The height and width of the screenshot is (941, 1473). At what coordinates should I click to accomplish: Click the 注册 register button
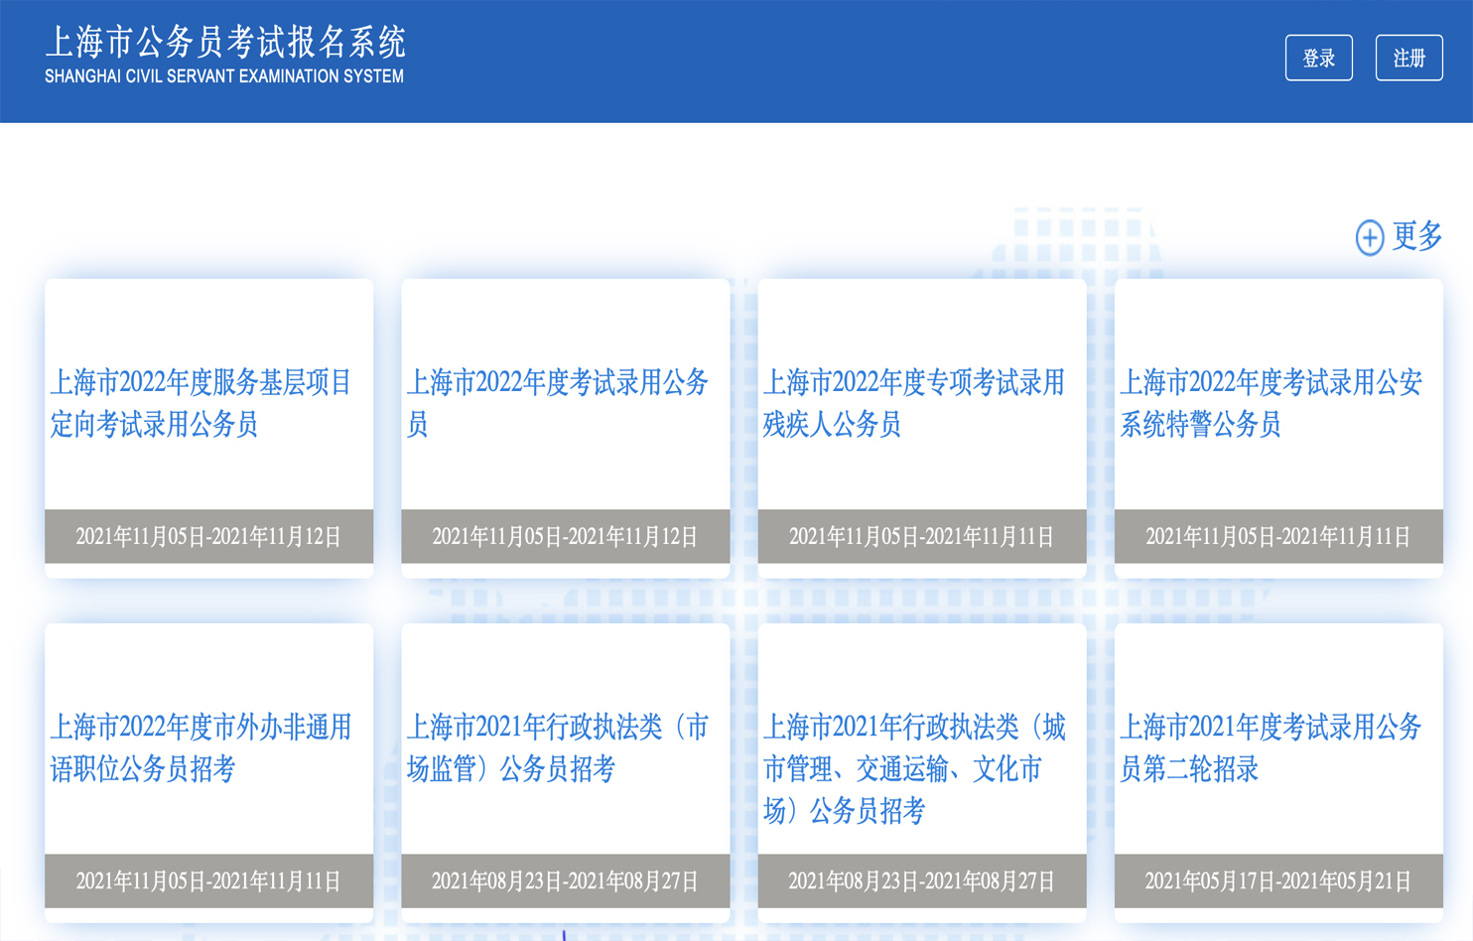(1408, 58)
